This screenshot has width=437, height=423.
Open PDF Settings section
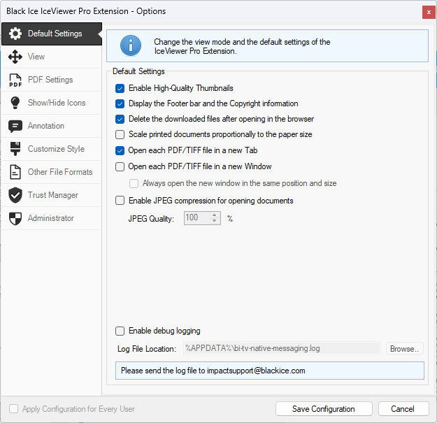pyautogui.click(x=52, y=80)
